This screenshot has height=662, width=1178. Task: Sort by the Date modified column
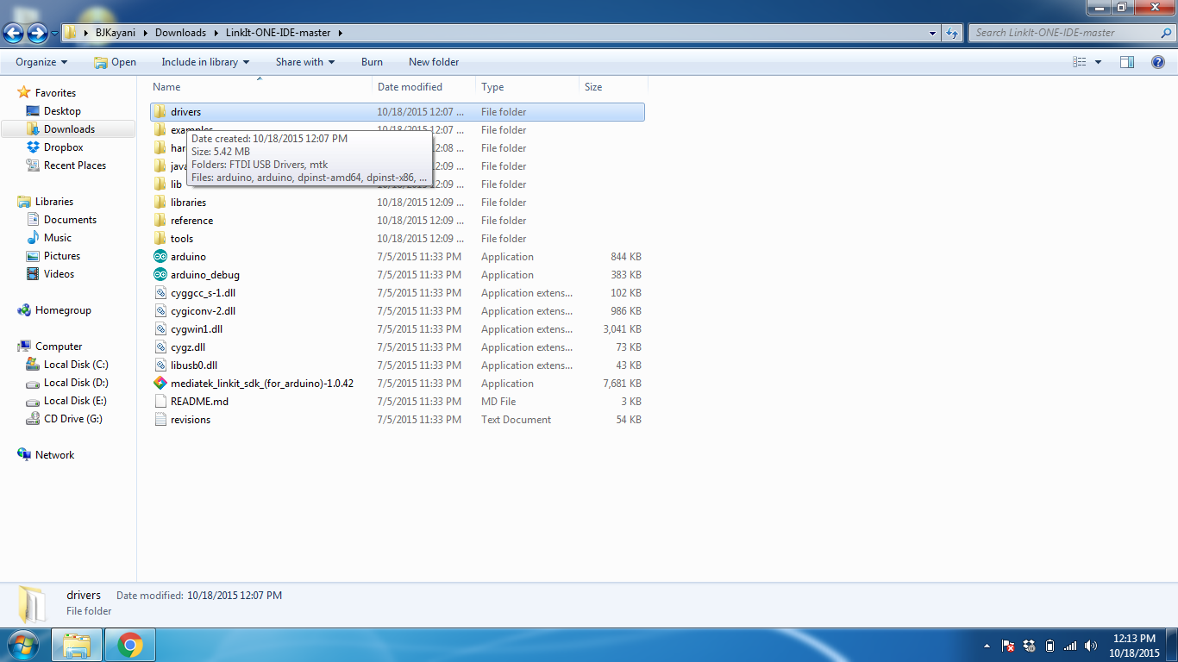[x=424, y=87]
